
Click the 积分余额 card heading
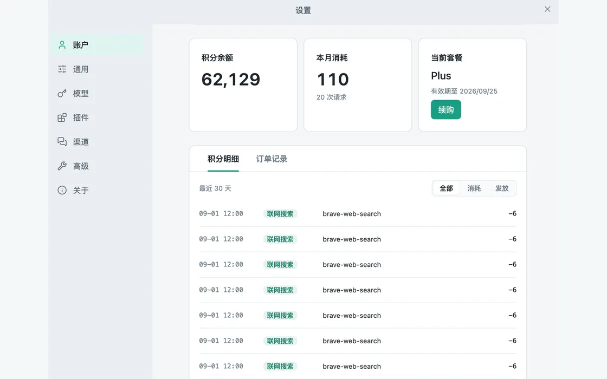[217, 58]
